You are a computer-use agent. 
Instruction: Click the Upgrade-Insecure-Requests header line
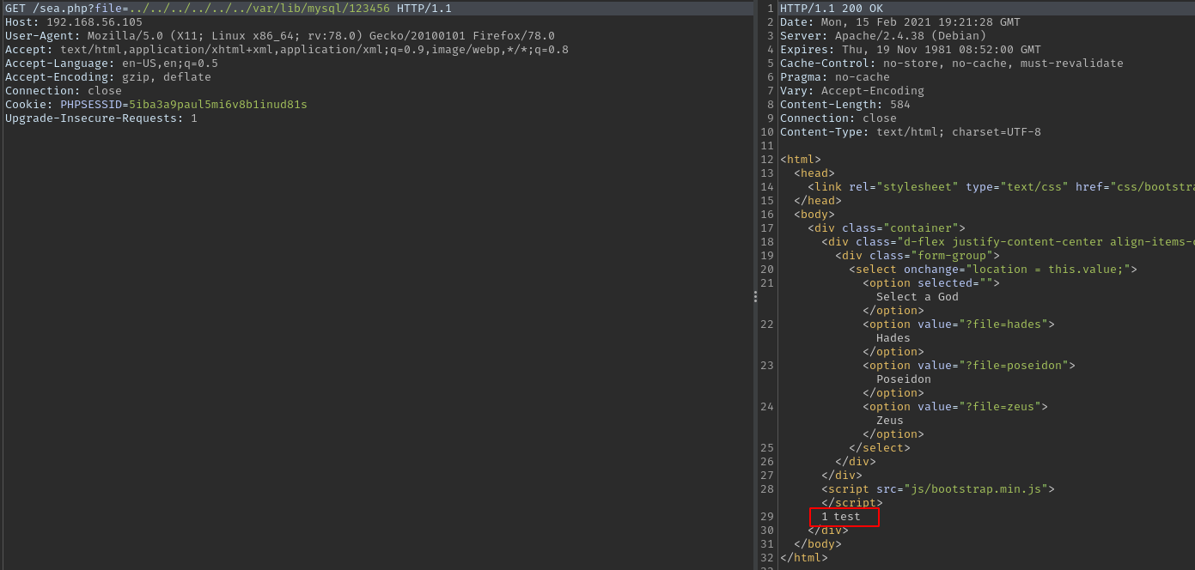pyautogui.click(x=101, y=118)
